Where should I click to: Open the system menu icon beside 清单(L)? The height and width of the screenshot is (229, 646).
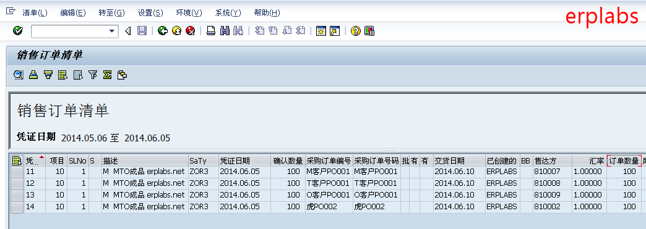click(11, 12)
